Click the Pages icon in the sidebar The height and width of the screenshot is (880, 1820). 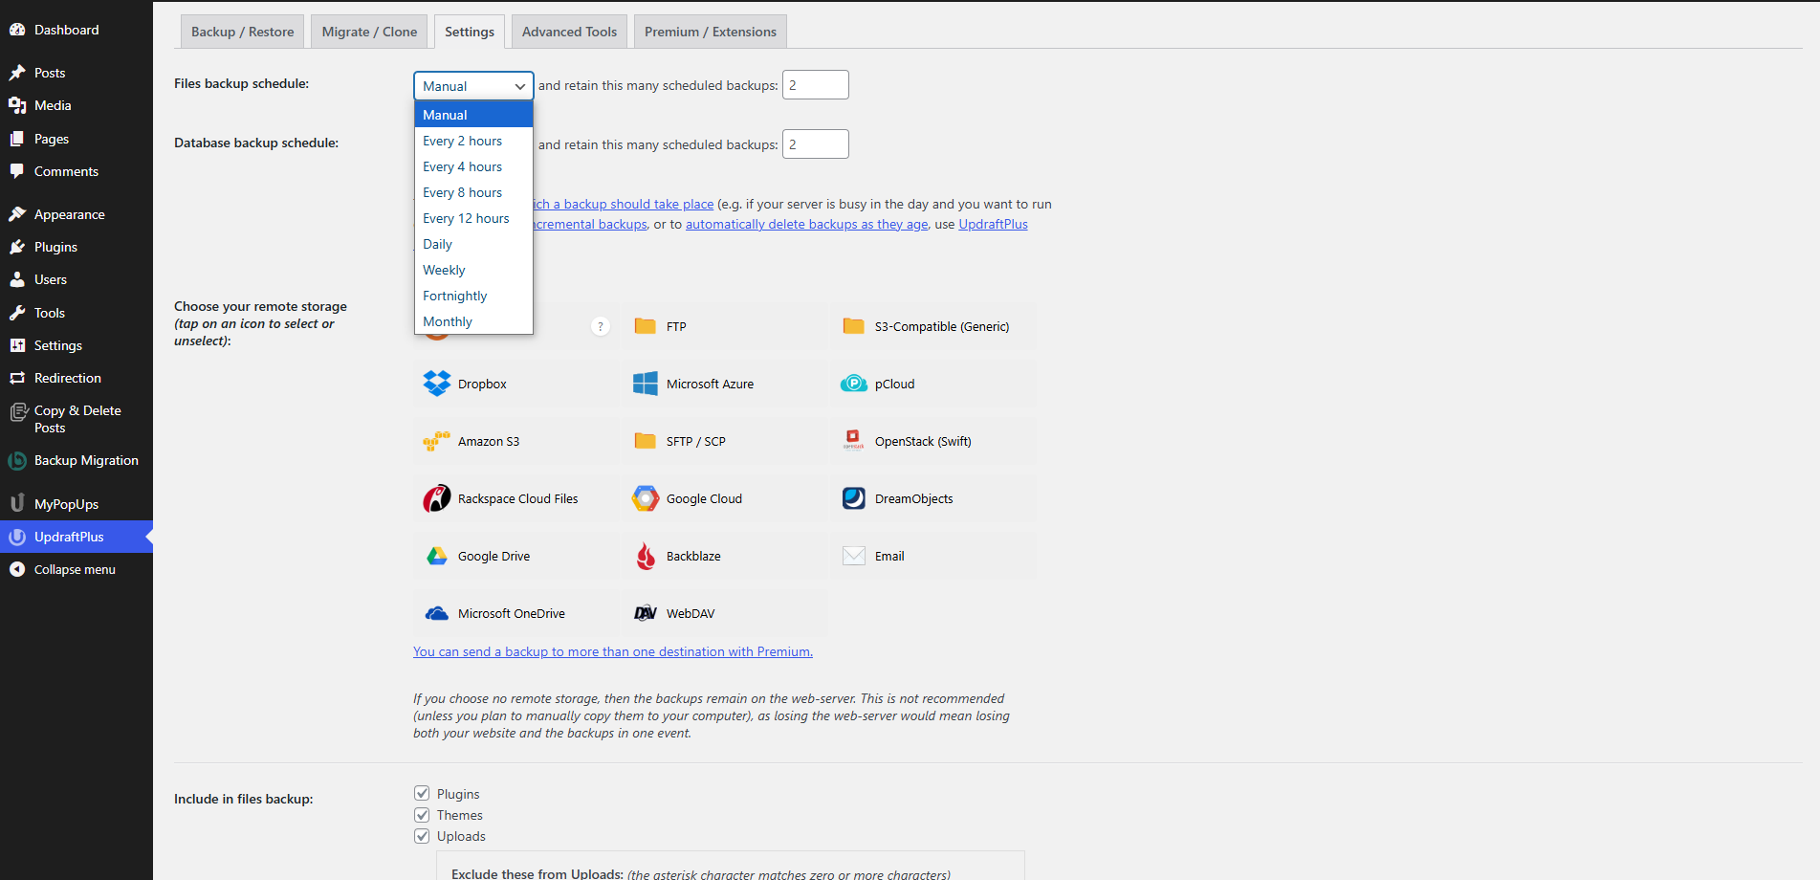(x=17, y=139)
